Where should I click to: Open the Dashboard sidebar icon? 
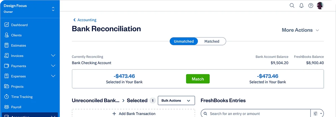click(7, 25)
